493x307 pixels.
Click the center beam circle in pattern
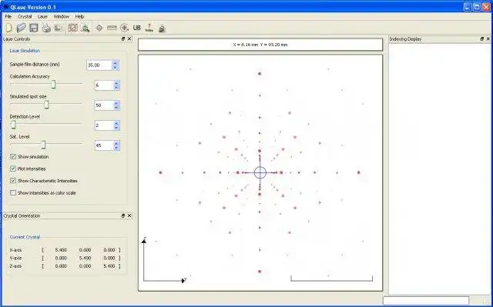tap(260, 172)
